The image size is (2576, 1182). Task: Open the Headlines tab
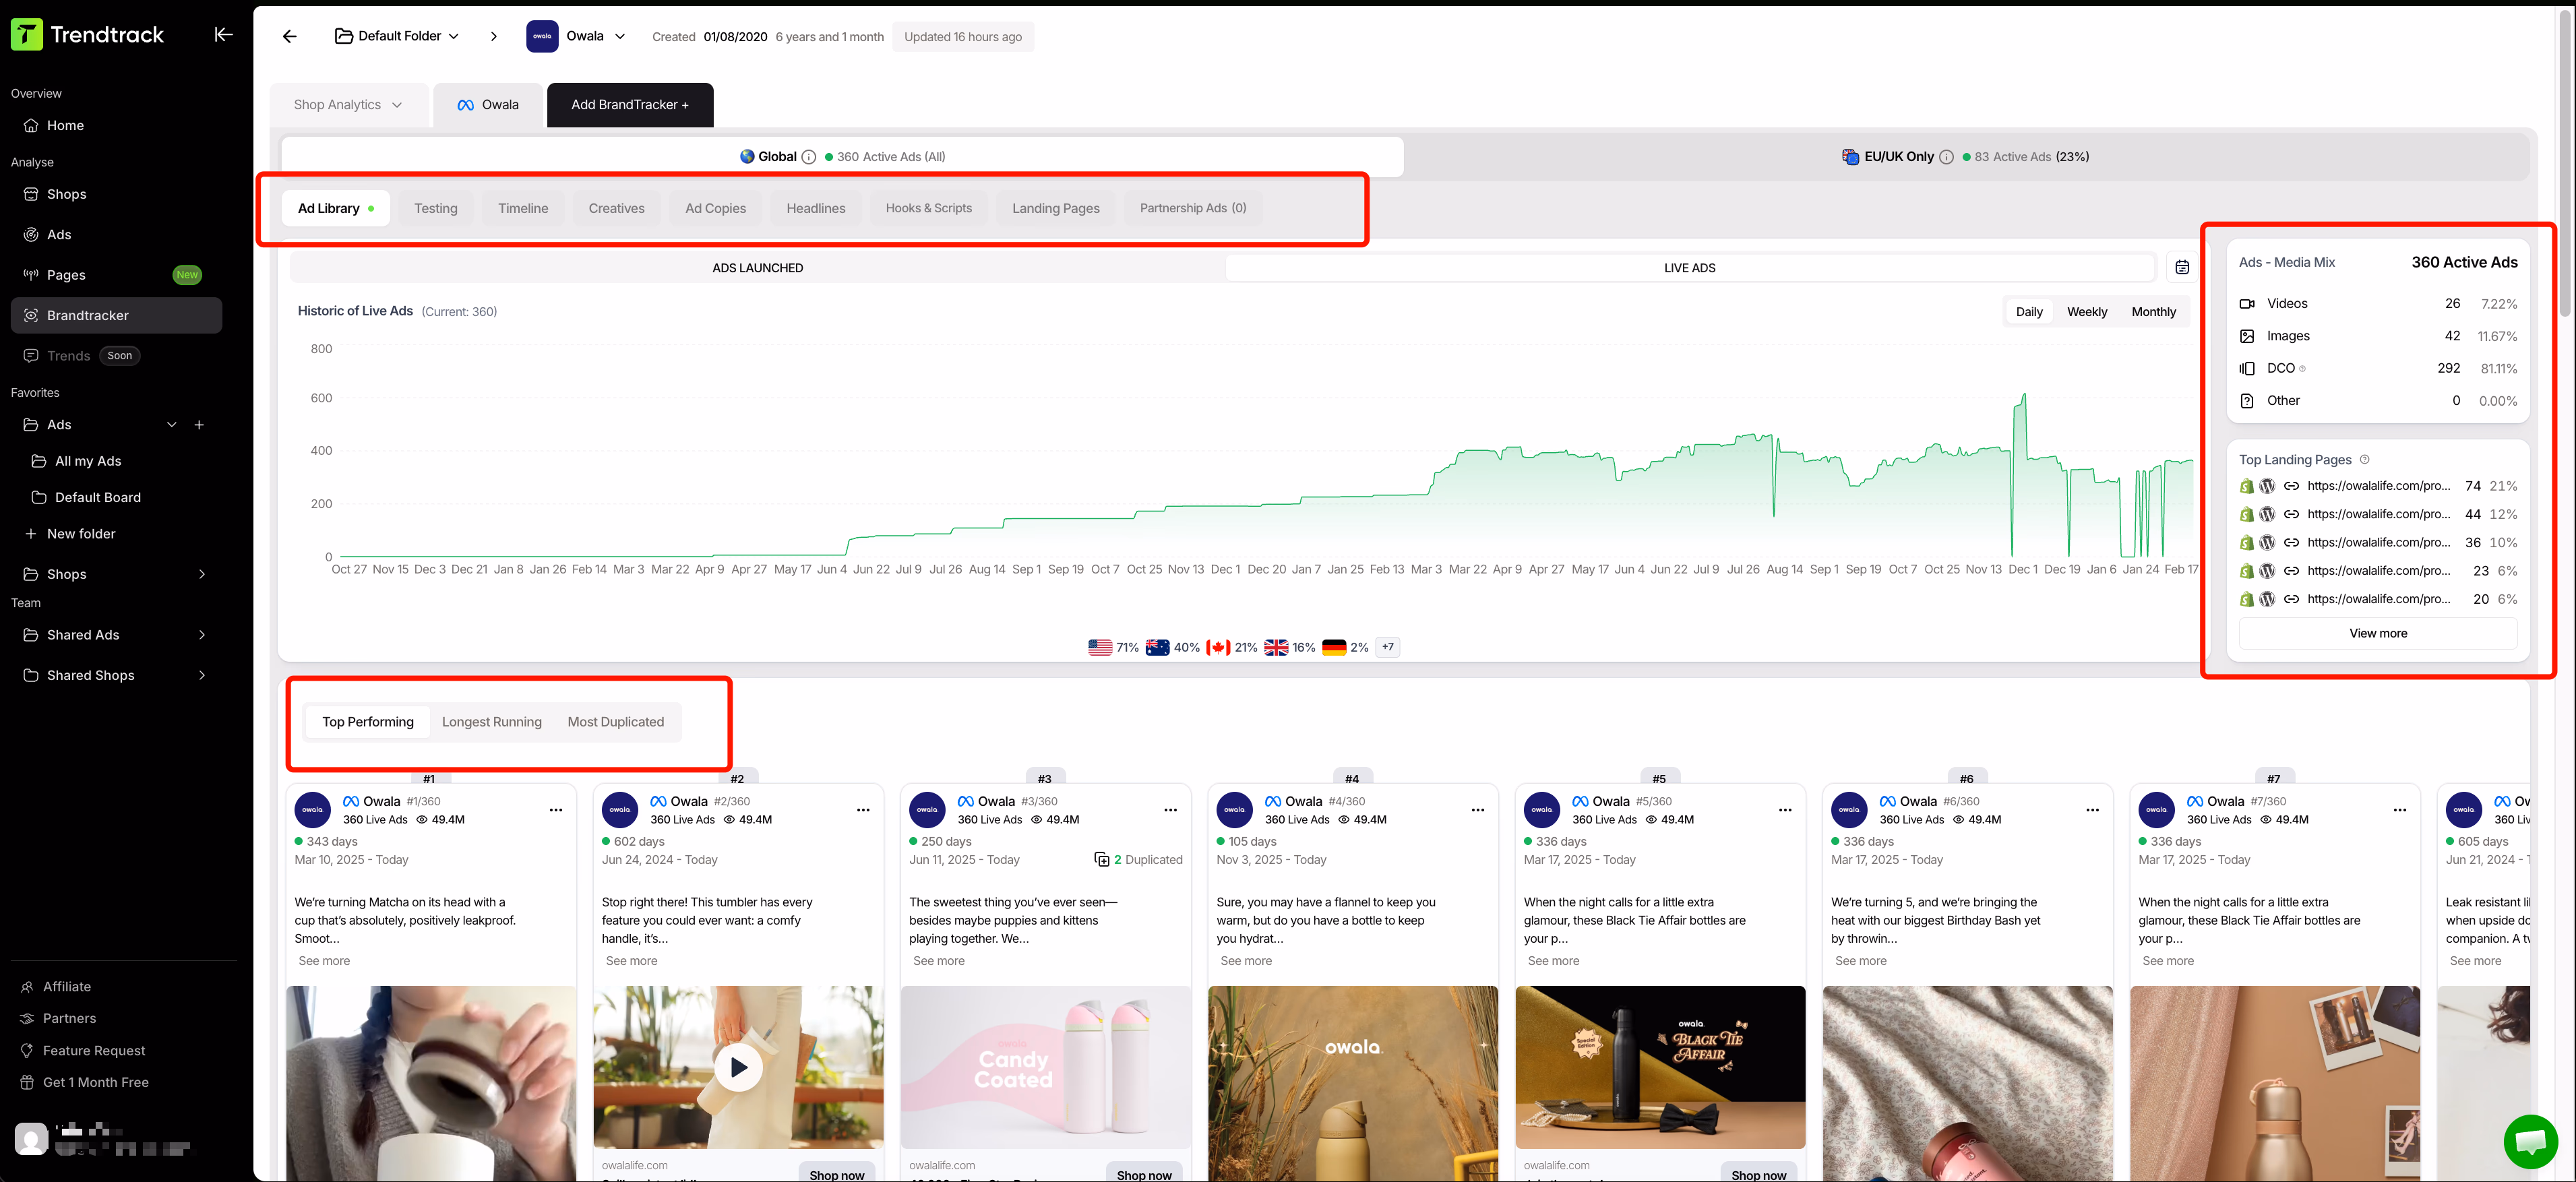pos(815,208)
